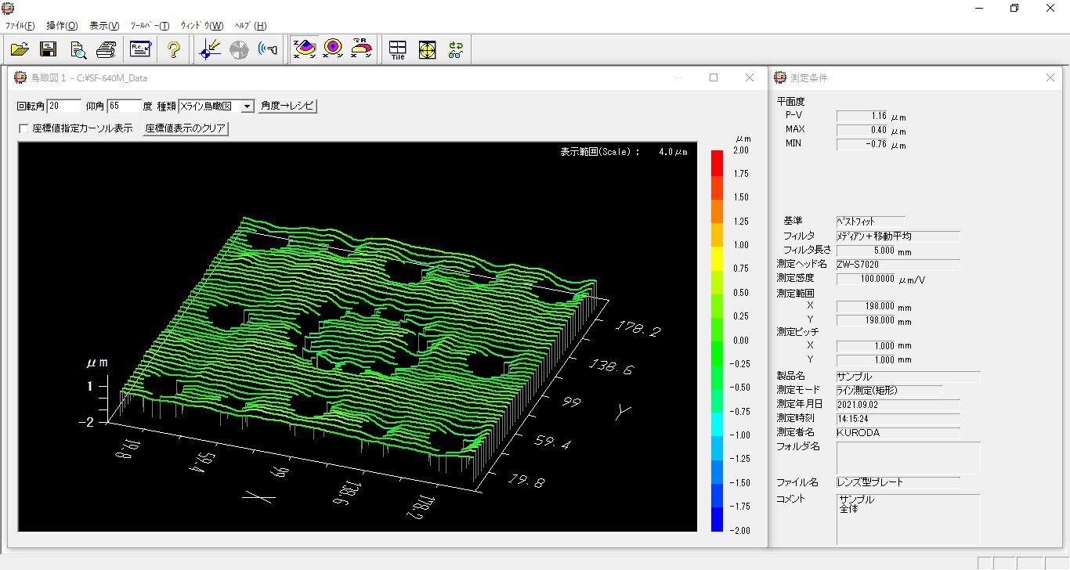Screen dimensions: 1070x570
Task: Select the 3D bird's-eye view icon
Action: coord(304,49)
